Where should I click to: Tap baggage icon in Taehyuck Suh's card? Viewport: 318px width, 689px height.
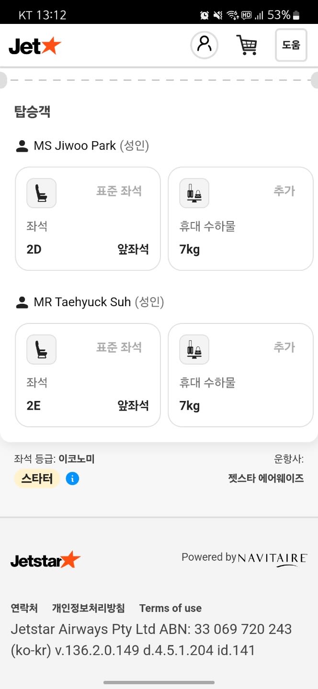[x=194, y=349]
